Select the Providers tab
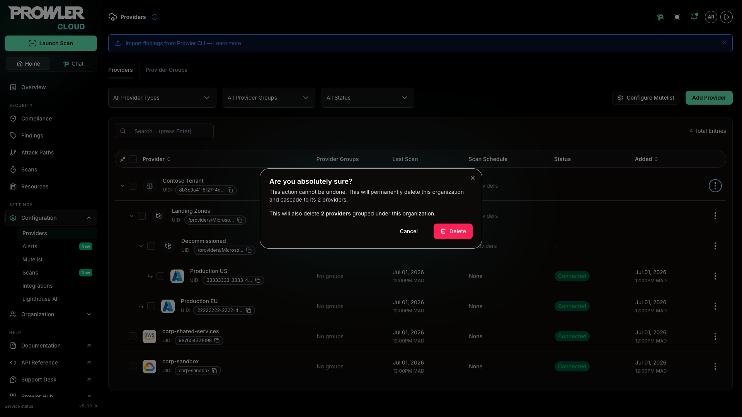This screenshot has width=742, height=417. click(121, 70)
